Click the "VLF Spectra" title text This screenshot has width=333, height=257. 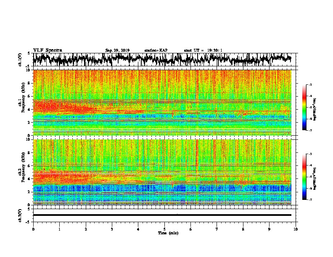point(48,50)
